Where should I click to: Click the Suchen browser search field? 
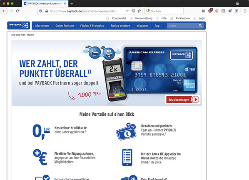(x=164, y=11)
